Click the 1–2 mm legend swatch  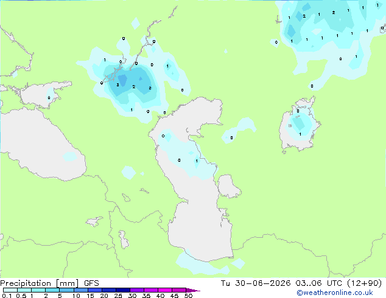tap(38, 290)
